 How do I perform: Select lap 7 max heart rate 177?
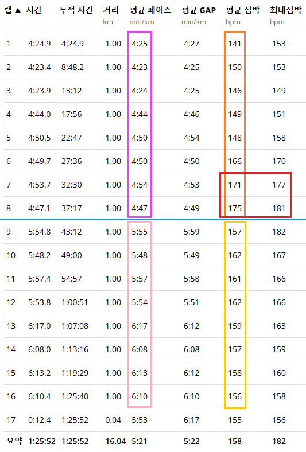pyautogui.click(x=279, y=185)
